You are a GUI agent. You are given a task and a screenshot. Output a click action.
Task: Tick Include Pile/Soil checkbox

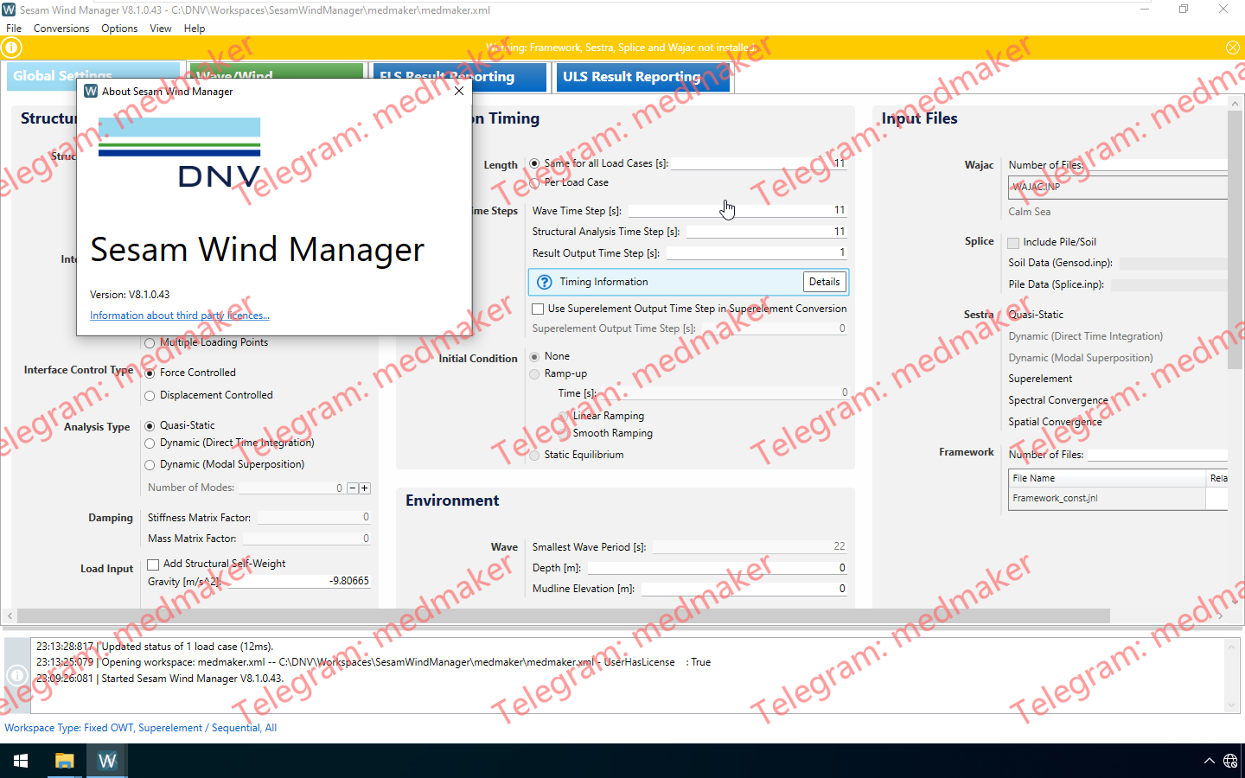[1013, 243]
